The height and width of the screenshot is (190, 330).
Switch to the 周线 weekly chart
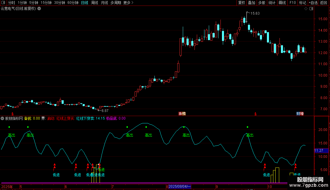95,3
